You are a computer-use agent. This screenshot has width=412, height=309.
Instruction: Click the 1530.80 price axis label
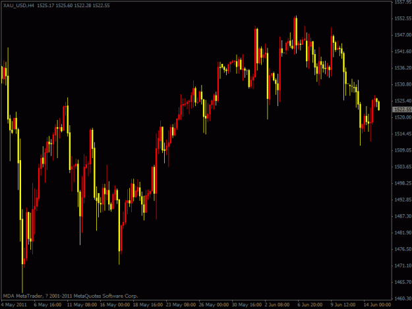pos(403,84)
